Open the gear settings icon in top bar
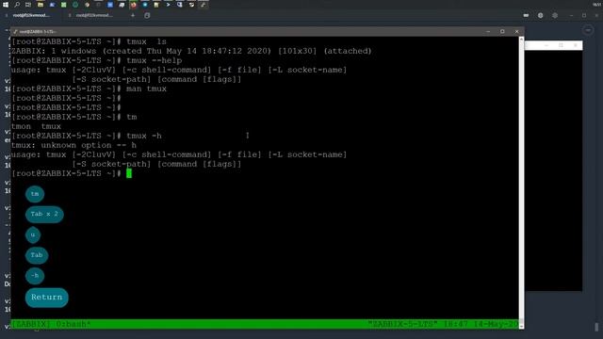This screenshot has height=339, width=603. pyautogui.click(x=555, y=15)
